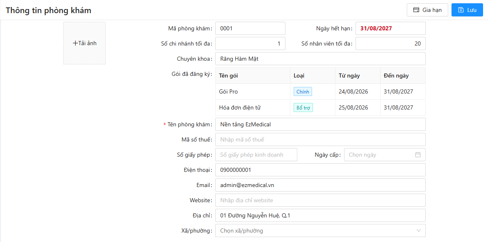Click the "Từ ngày" column header

coord(358,76)
